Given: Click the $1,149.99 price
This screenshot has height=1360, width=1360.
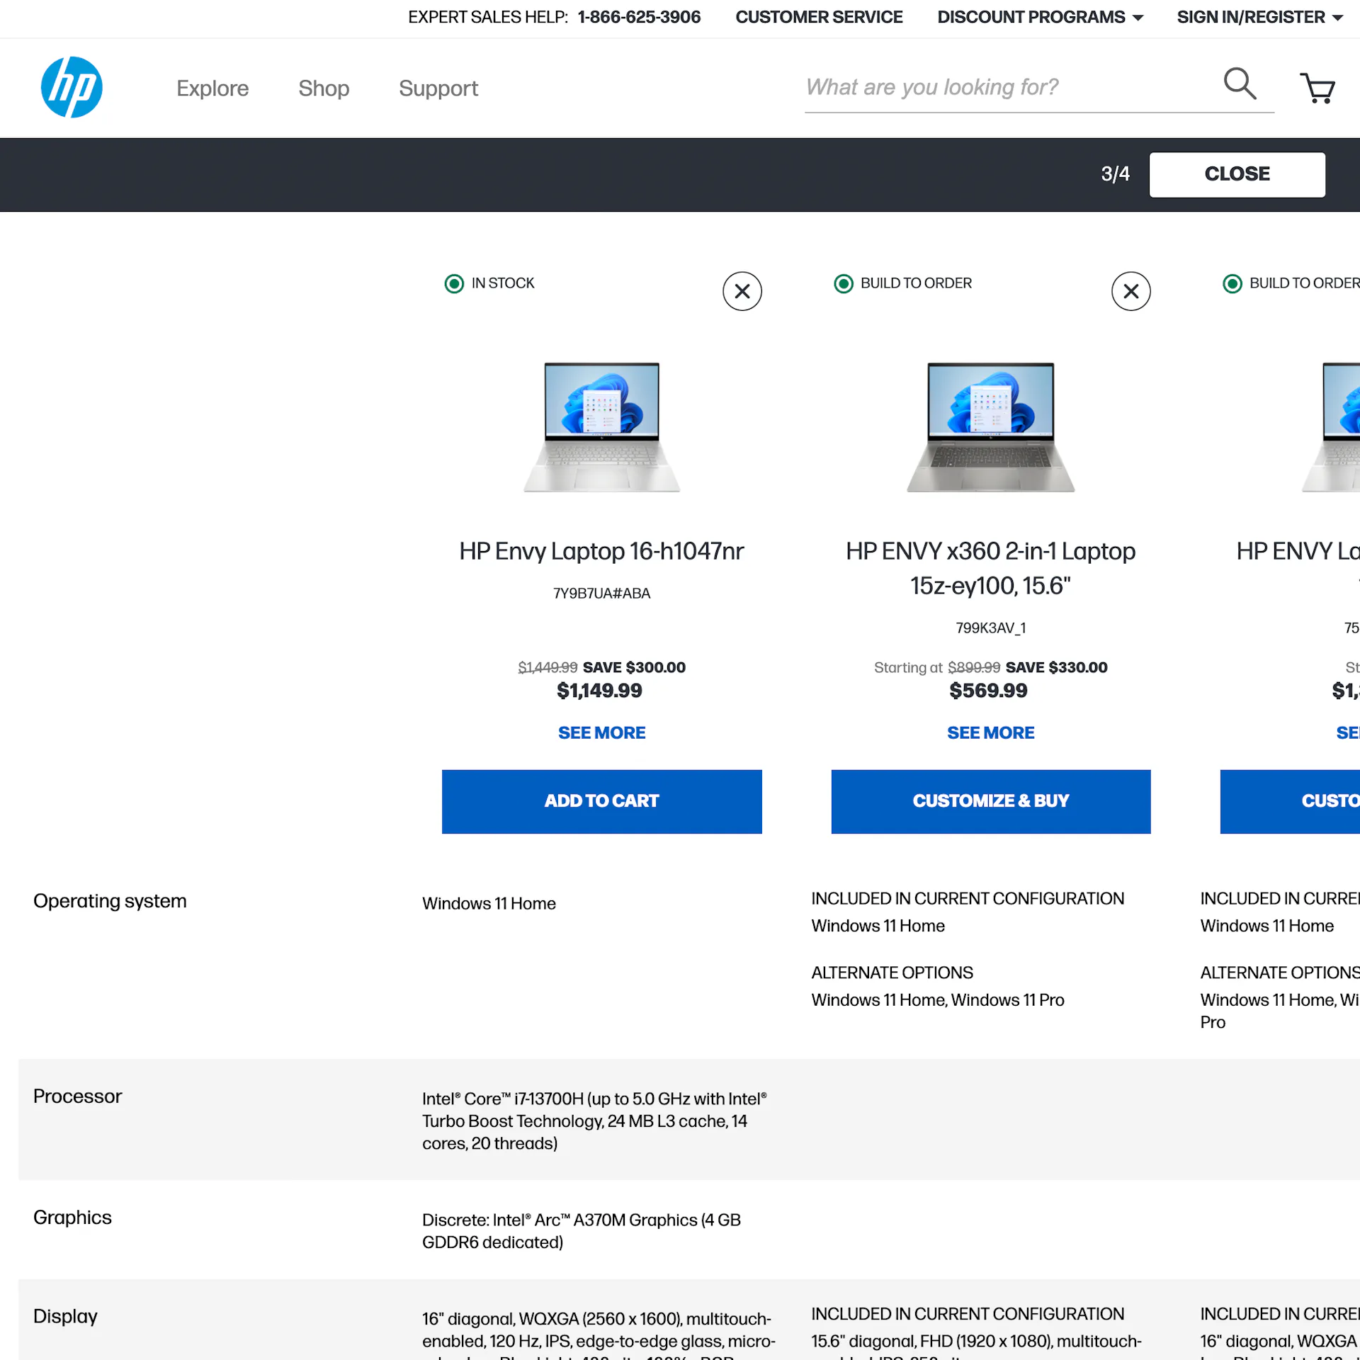Looking at the screenshot, I should [x=599, y=691].
